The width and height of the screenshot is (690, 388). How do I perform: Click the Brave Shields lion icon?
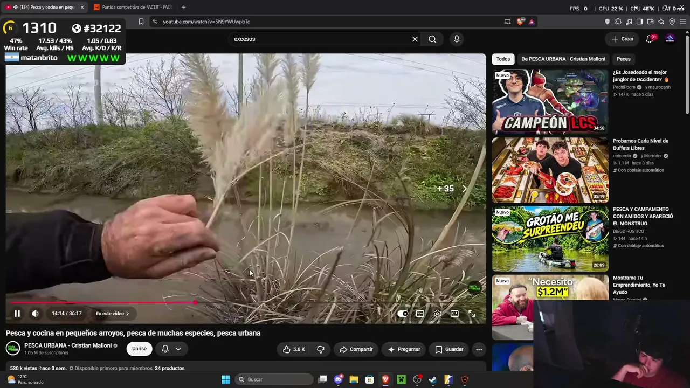[520, 22]
